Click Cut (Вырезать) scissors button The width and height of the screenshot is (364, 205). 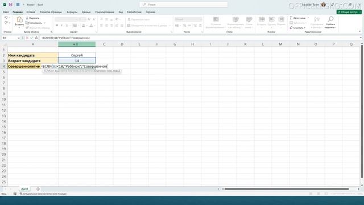32,18
